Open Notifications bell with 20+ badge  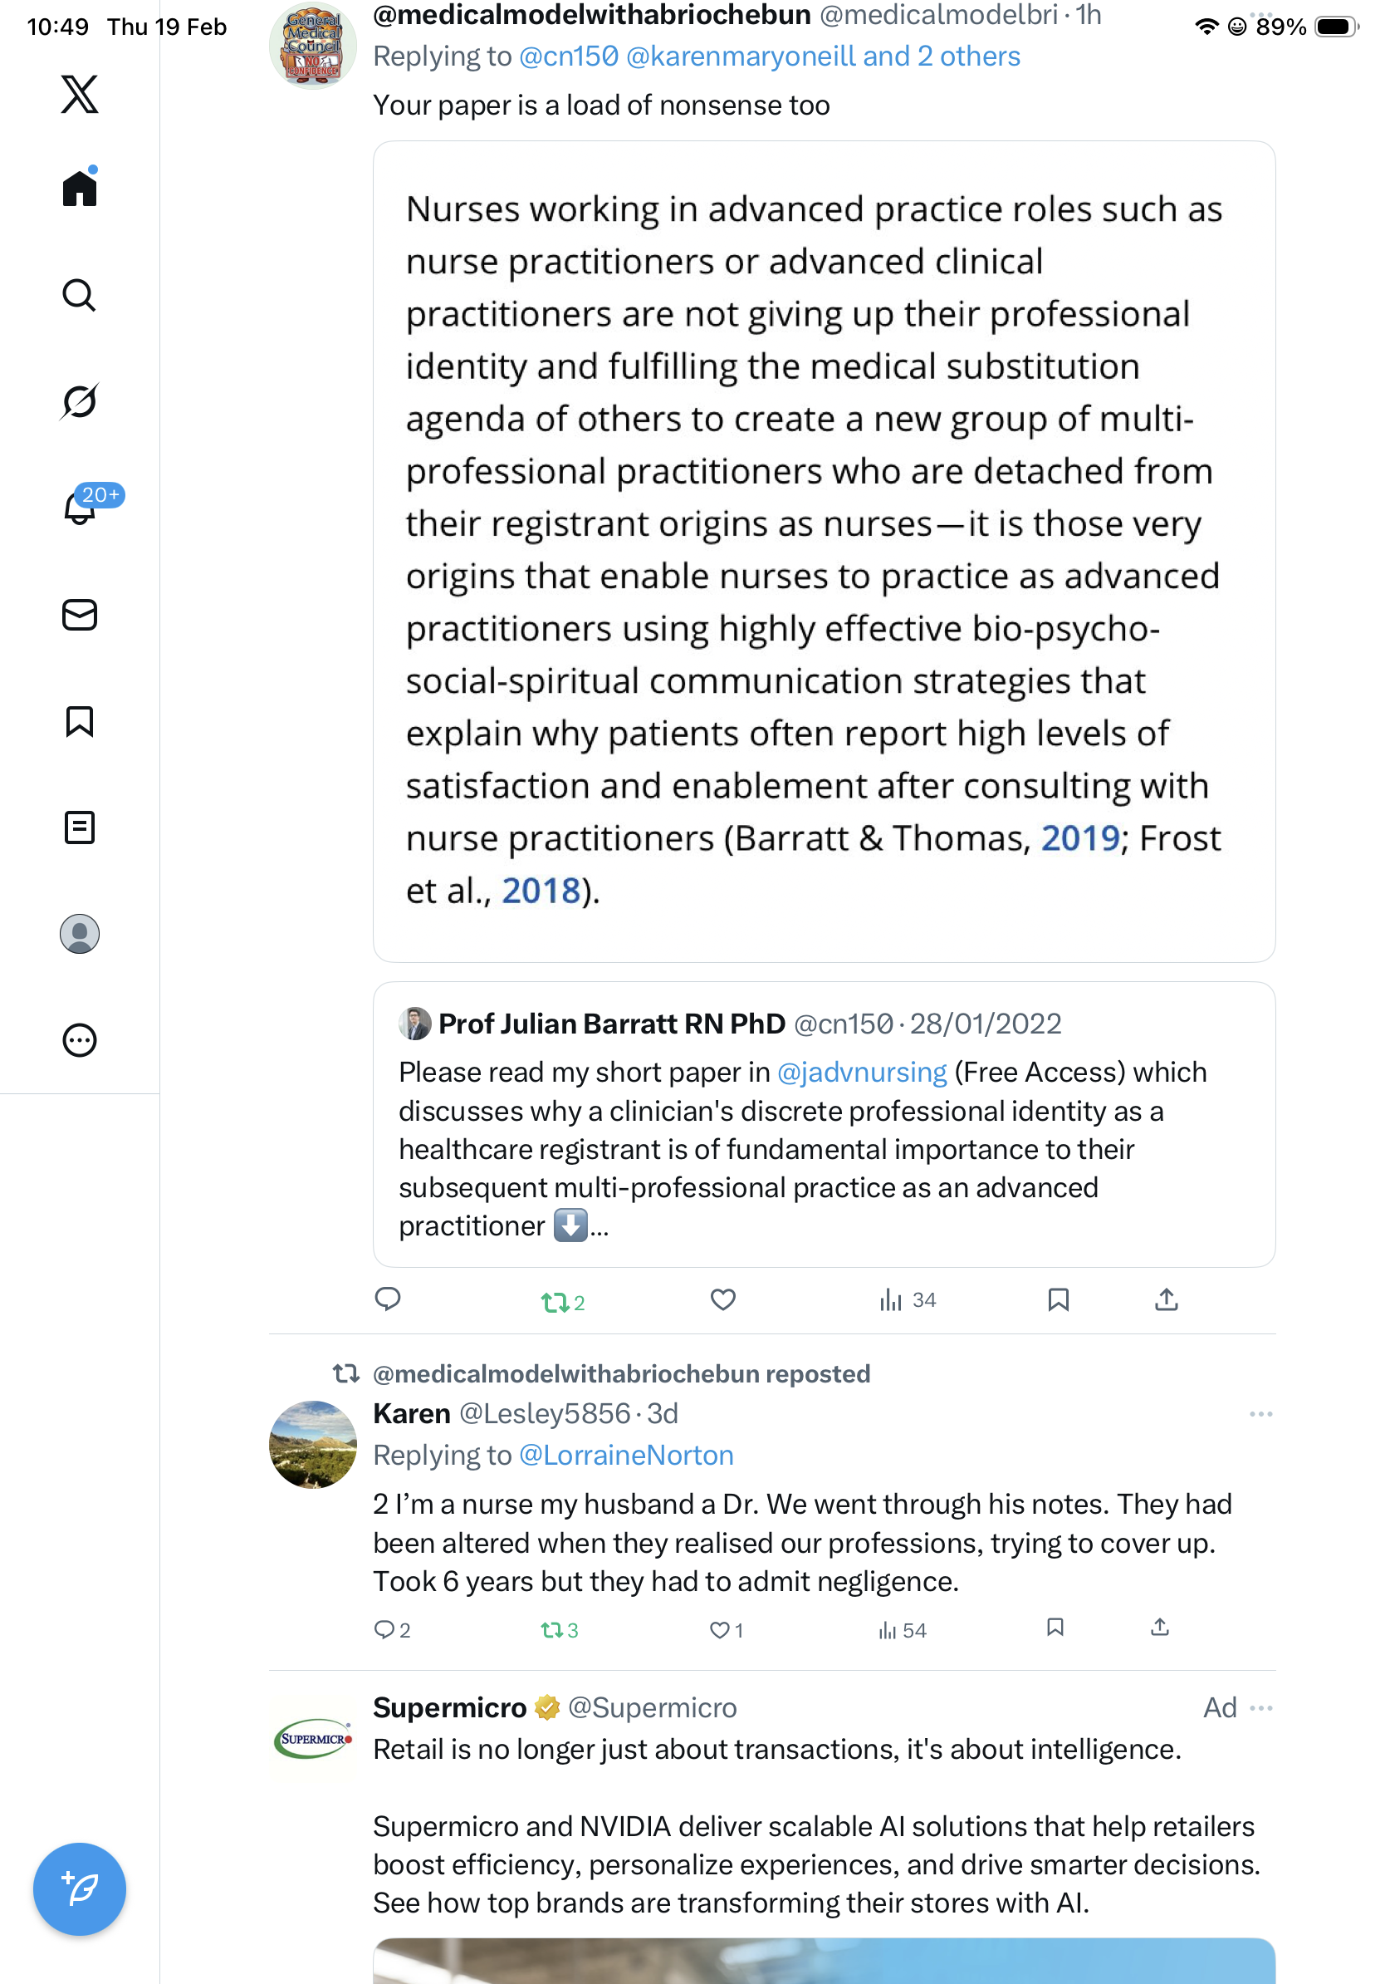(x=80, y=508)
